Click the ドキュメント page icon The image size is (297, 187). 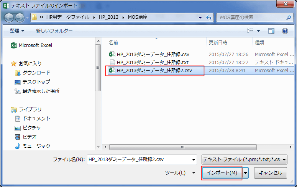click(18, 119)
